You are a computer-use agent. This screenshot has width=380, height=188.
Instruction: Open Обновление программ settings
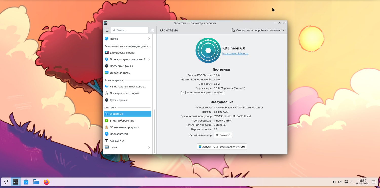[127, 127]
